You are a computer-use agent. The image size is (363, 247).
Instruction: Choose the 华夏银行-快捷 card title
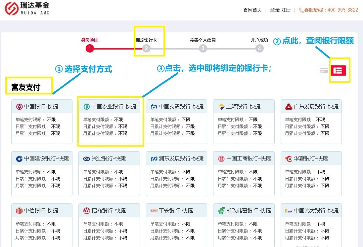tap(311, 159)
